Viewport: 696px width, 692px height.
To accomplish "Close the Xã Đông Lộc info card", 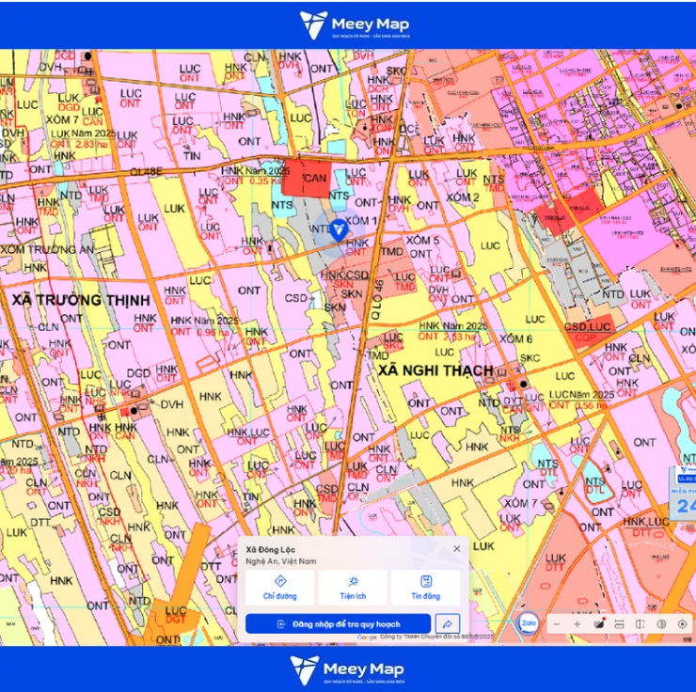I will pos(457,549).
